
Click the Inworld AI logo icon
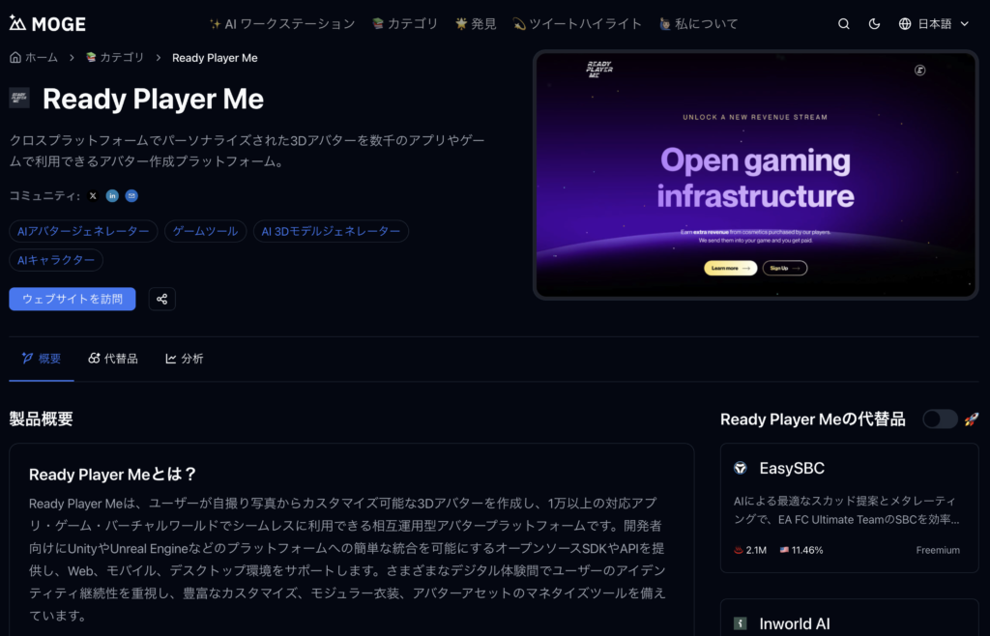741,623
